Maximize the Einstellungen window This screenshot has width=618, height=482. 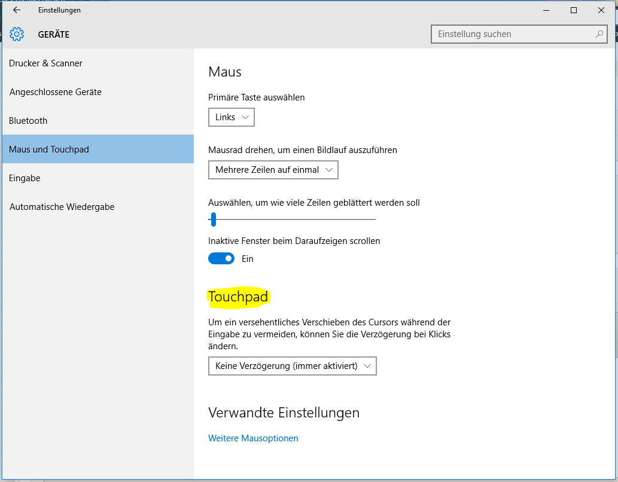point(574,10)
